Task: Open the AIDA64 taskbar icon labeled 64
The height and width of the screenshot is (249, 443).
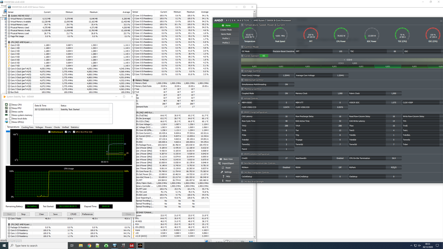Action: point(132,246)
